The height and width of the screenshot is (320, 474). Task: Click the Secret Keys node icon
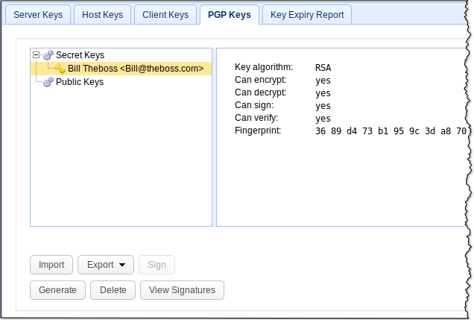[48, 55]
